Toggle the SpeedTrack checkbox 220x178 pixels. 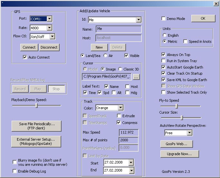(85, 116)
